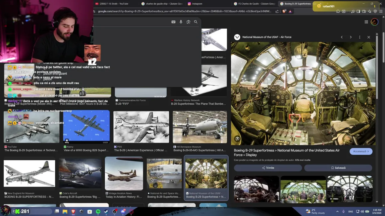Open the browser extensions puzzle icon
Screen dimensions: 385x216
point(338,11)
